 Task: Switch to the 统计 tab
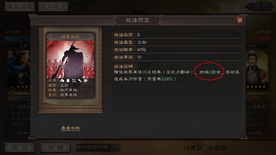tap(20, 147)
